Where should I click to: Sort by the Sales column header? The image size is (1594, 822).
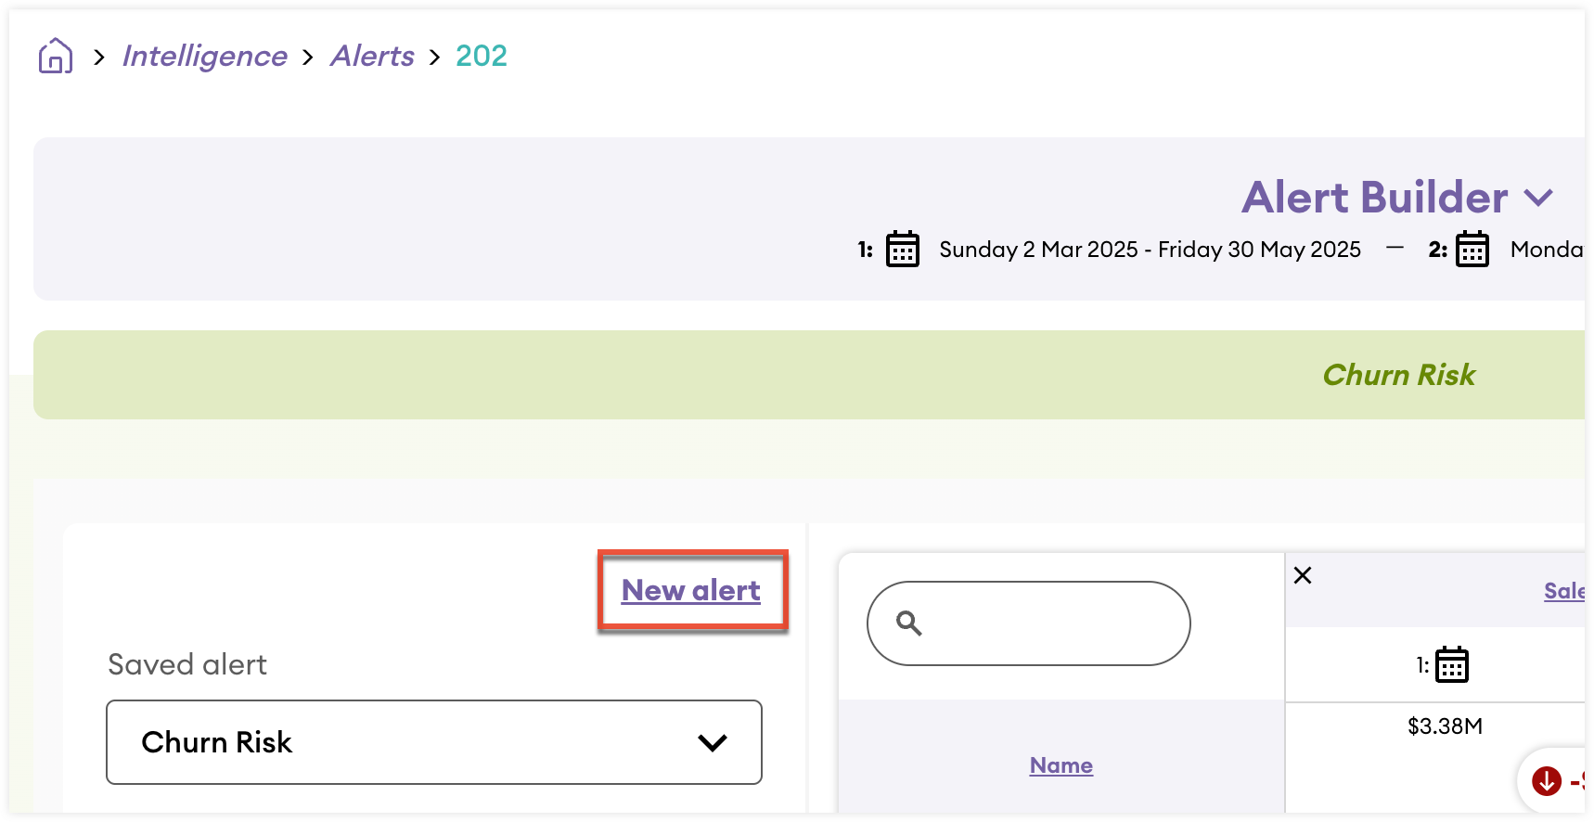click(x=1563, y=591)
